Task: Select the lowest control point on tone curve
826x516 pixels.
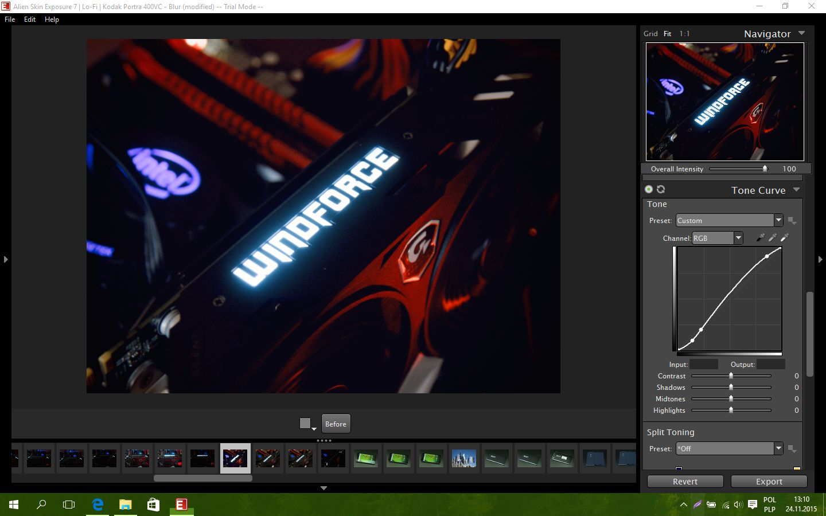Action: (x=692, y=341)
